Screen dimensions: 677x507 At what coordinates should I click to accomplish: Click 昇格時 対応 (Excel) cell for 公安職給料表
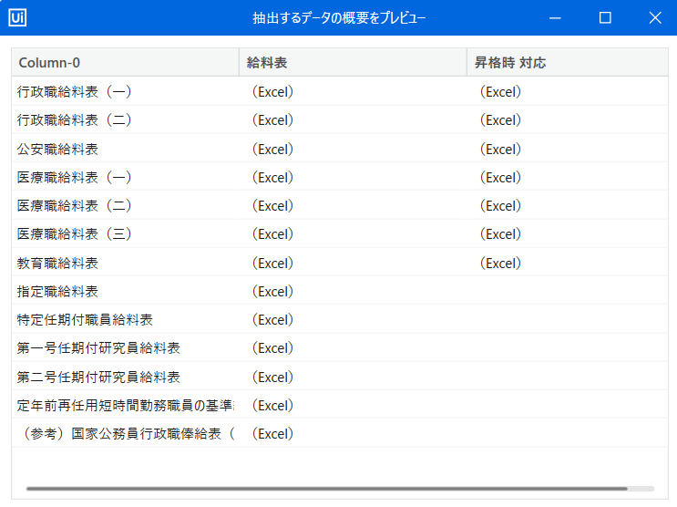(x=568, y=150)
